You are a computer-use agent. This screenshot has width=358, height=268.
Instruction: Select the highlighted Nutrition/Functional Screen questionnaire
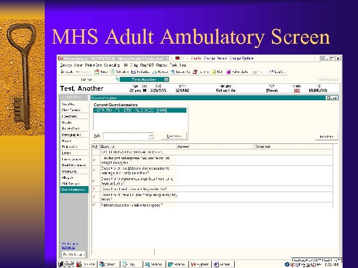[140, 110]
